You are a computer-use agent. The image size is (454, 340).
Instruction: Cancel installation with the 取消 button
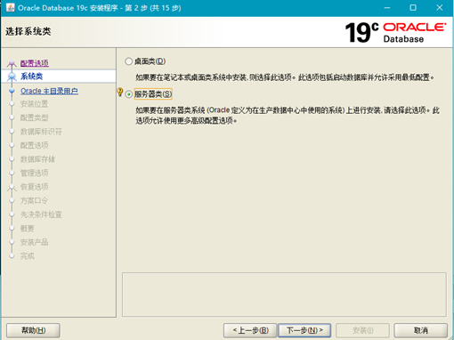pyautogui.click(x=420, y=330)
